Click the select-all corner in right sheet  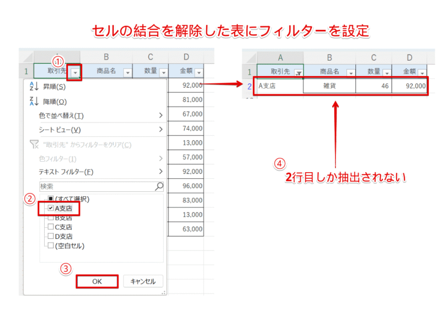[x=250, y=58]
